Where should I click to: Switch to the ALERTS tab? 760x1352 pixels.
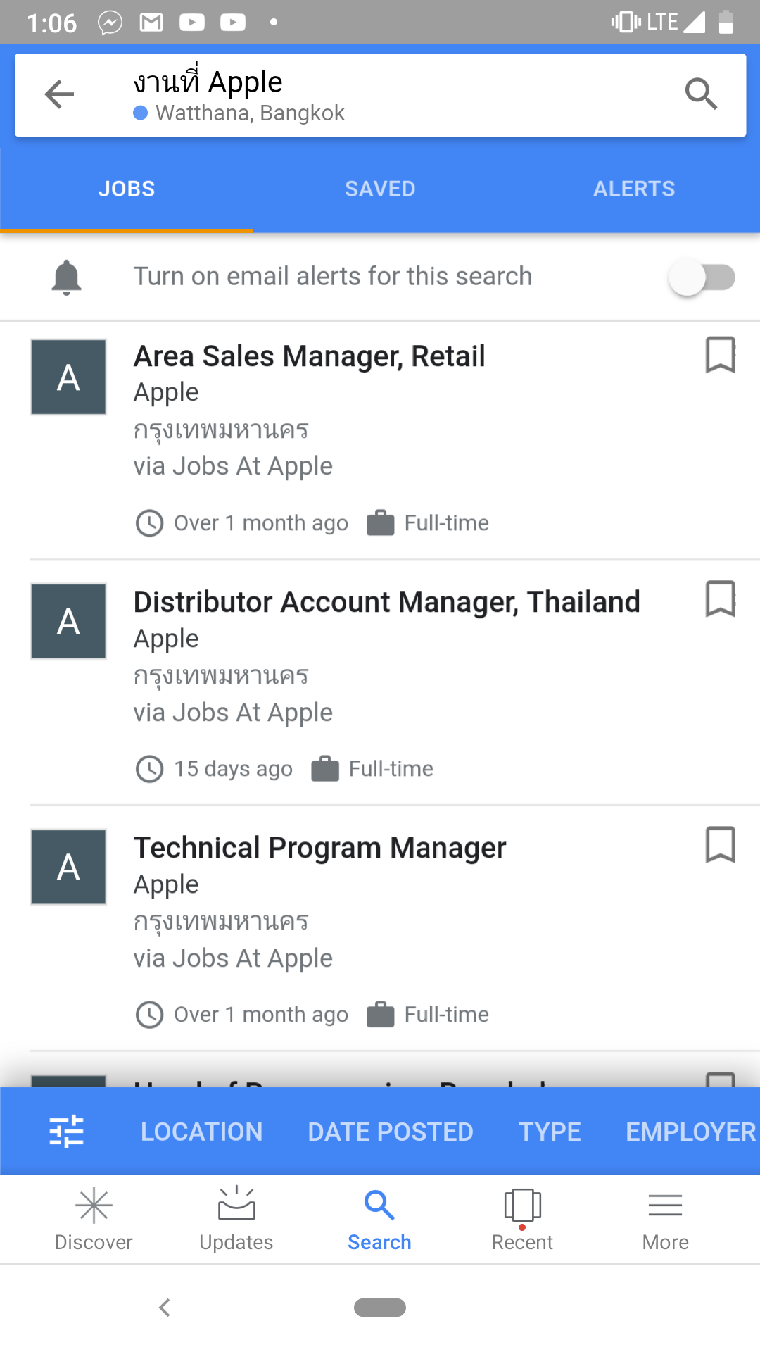click(x=633, y=189)
